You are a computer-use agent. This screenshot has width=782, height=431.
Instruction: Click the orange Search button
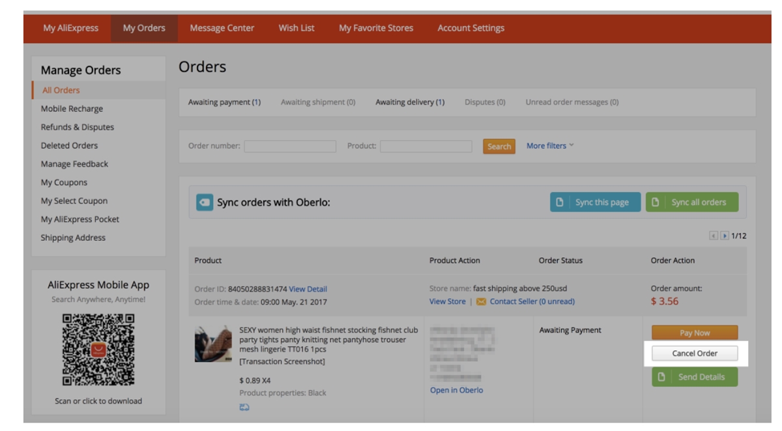pos(499,146)
